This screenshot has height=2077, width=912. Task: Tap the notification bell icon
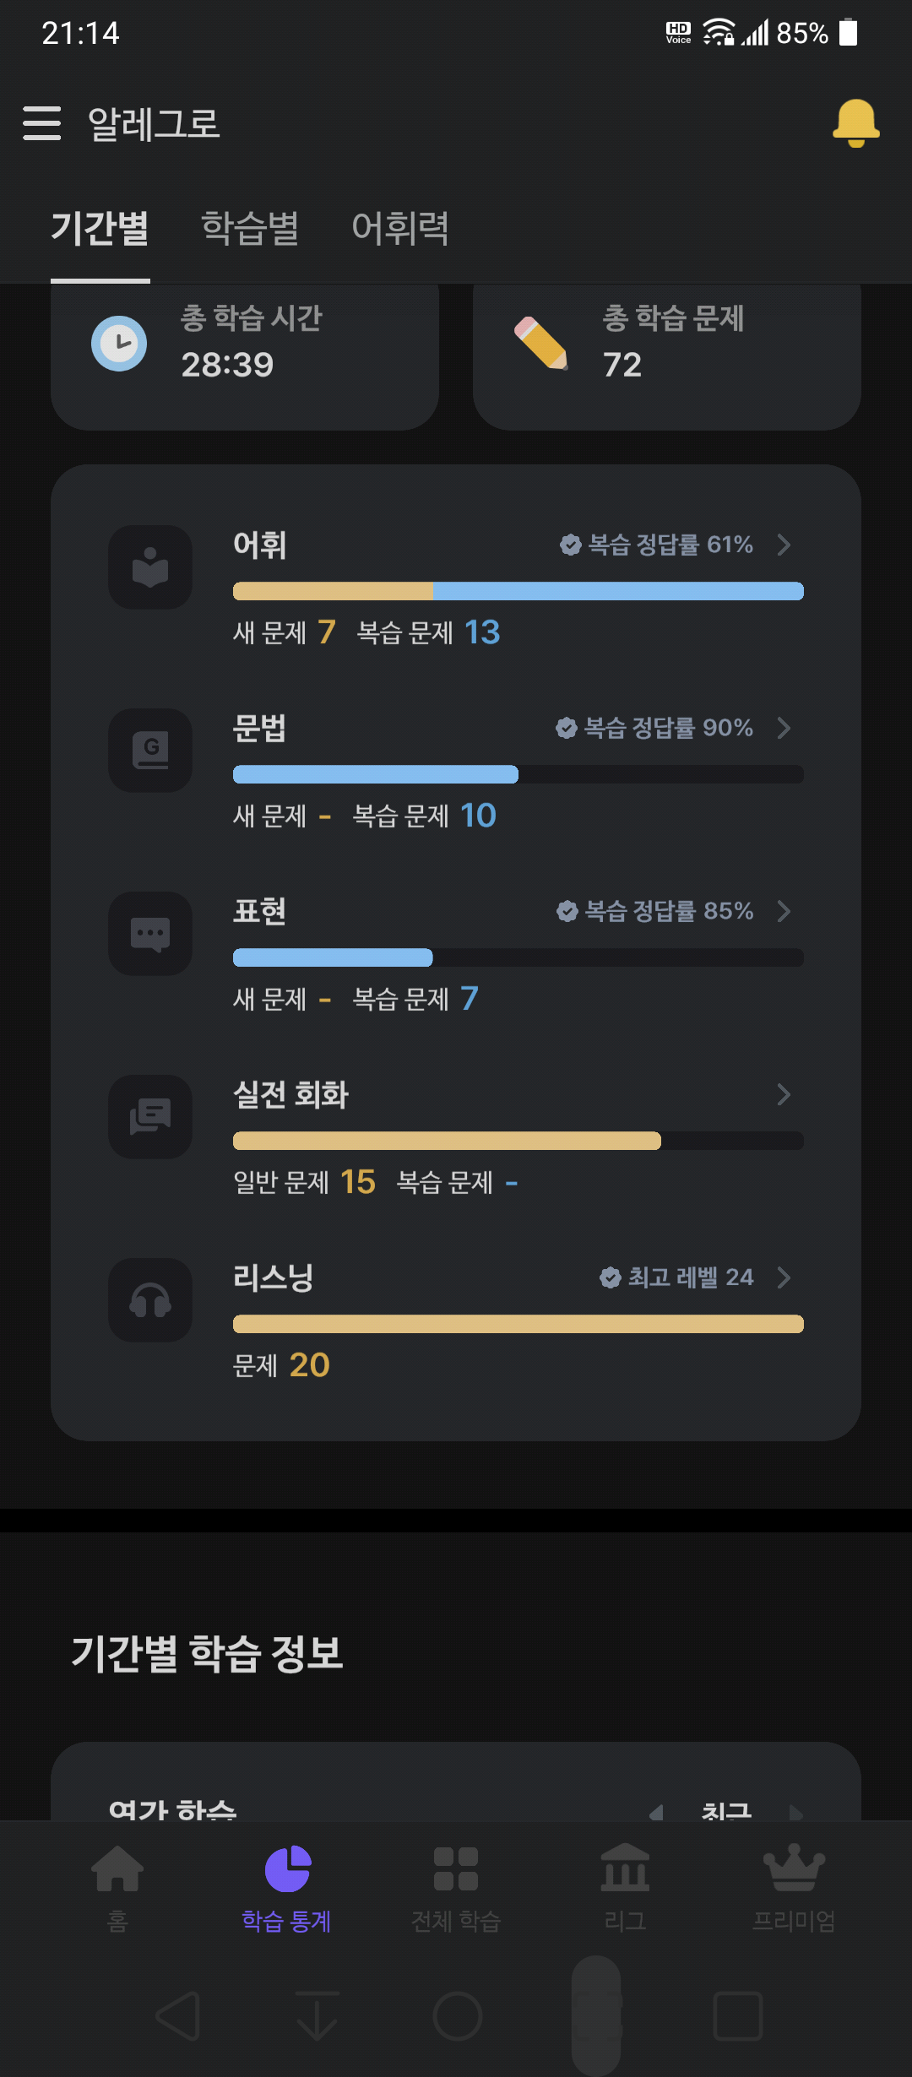[x=856, y=123]
